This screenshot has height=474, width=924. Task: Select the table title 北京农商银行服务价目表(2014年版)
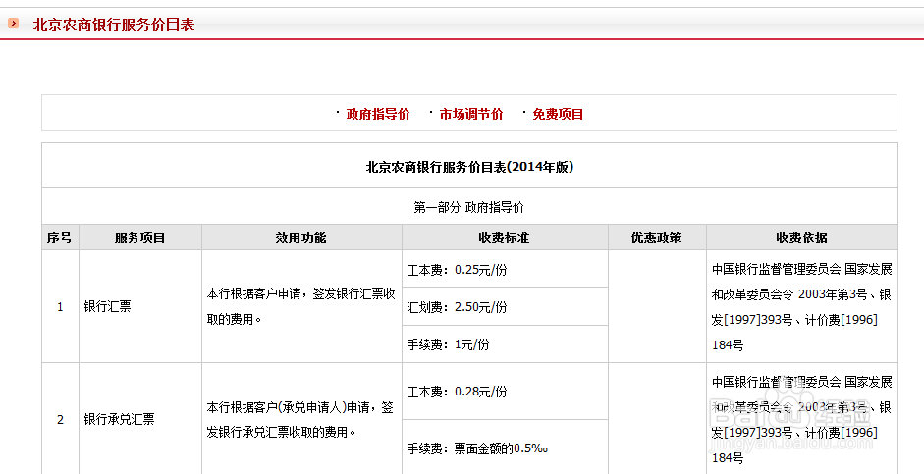tap(469, 167)
